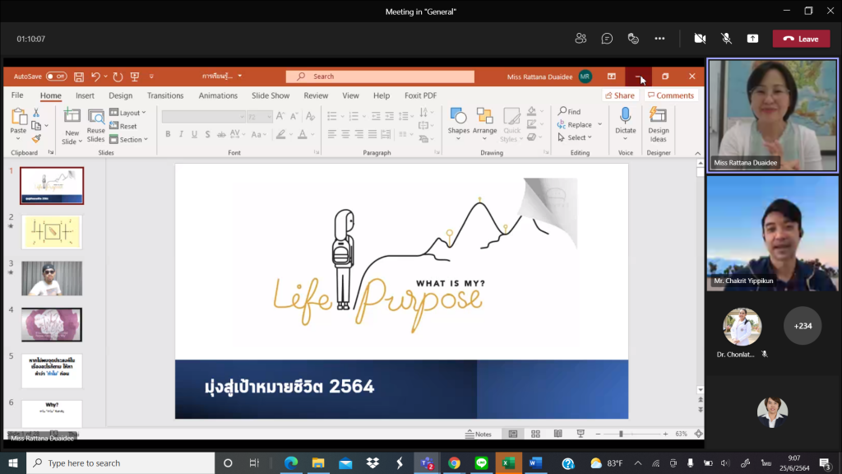Image resolution: width=842 pixels, height=474 pixels.
Task: Expand the Customize Quick Access Toolbar arrow
Action: tap(151, 77)
